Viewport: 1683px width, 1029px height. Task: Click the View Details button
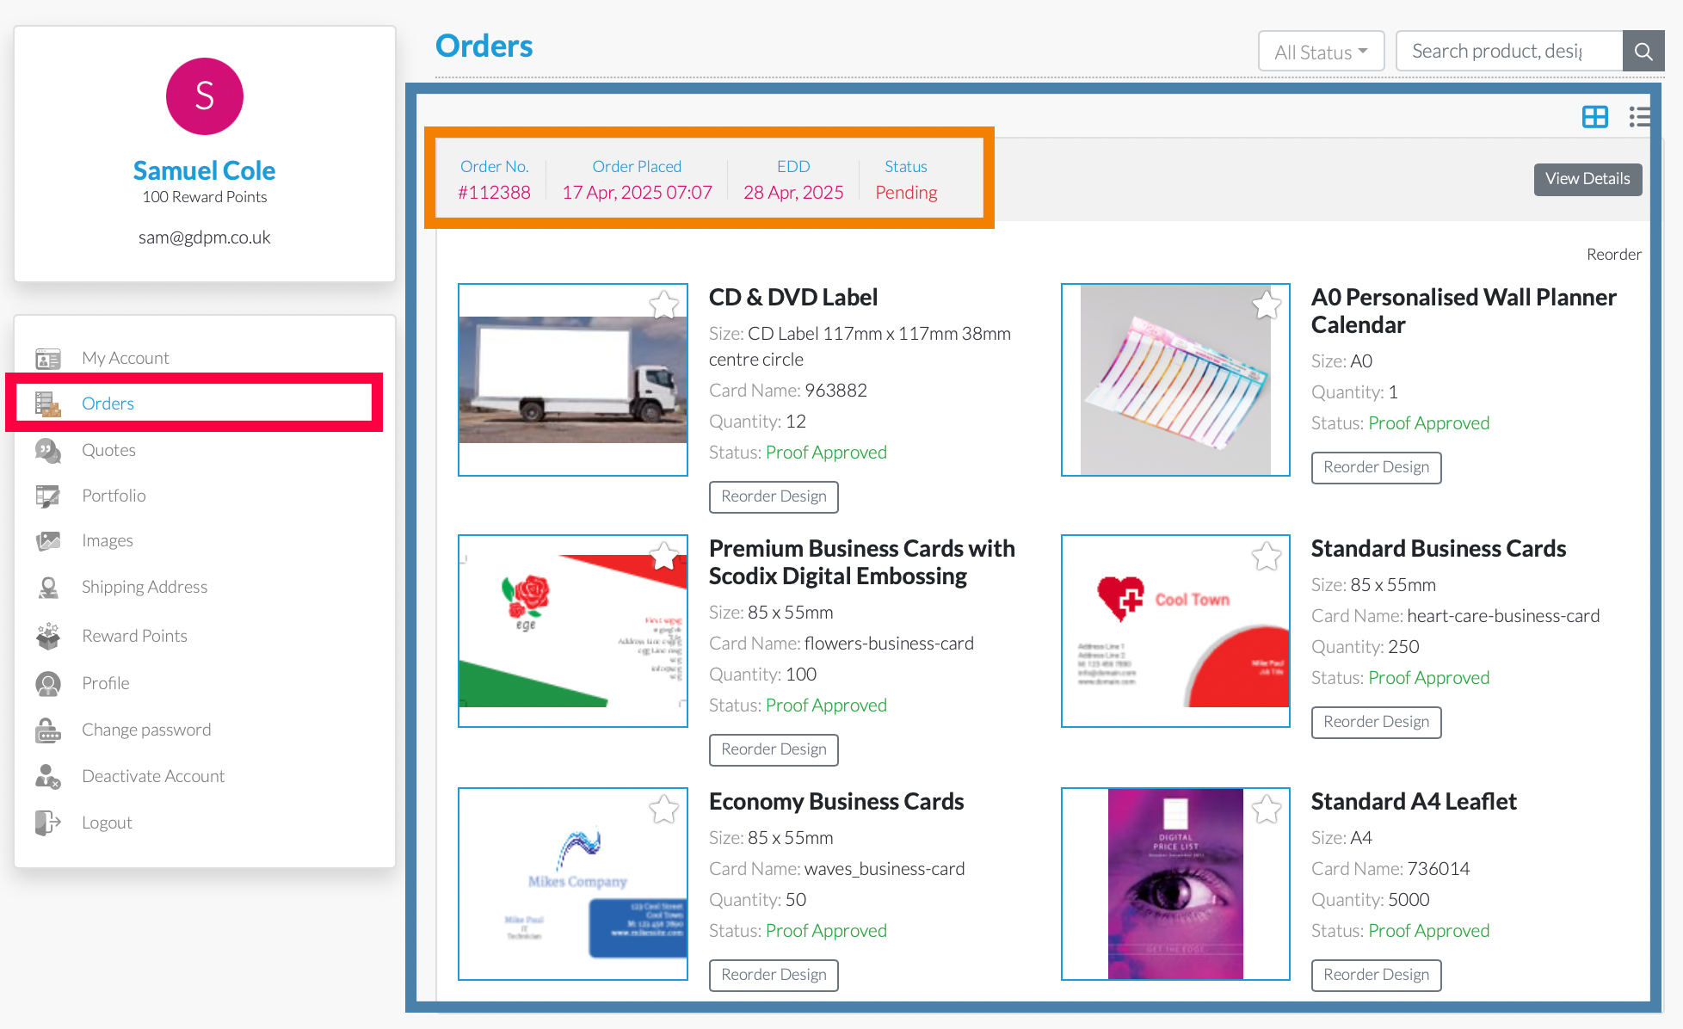pyautogui.click(x=1587, y=179)
